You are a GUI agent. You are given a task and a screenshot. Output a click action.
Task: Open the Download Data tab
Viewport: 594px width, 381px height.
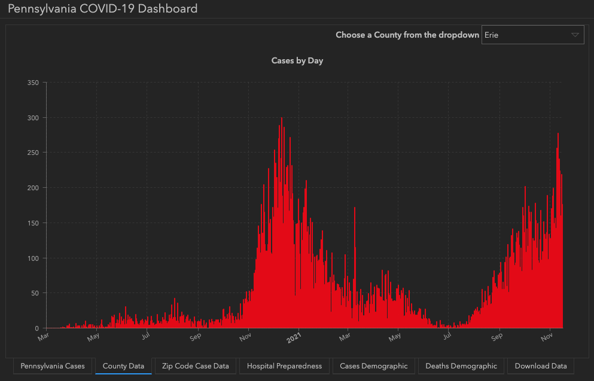541,366
